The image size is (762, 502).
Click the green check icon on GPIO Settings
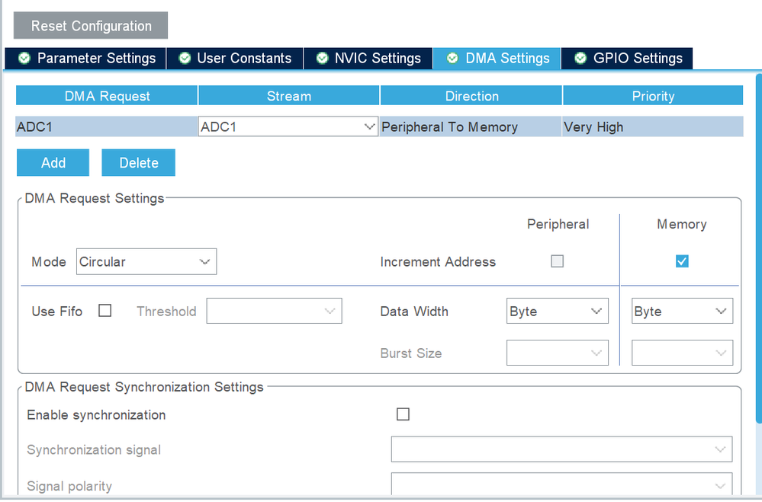coord(580,58)
